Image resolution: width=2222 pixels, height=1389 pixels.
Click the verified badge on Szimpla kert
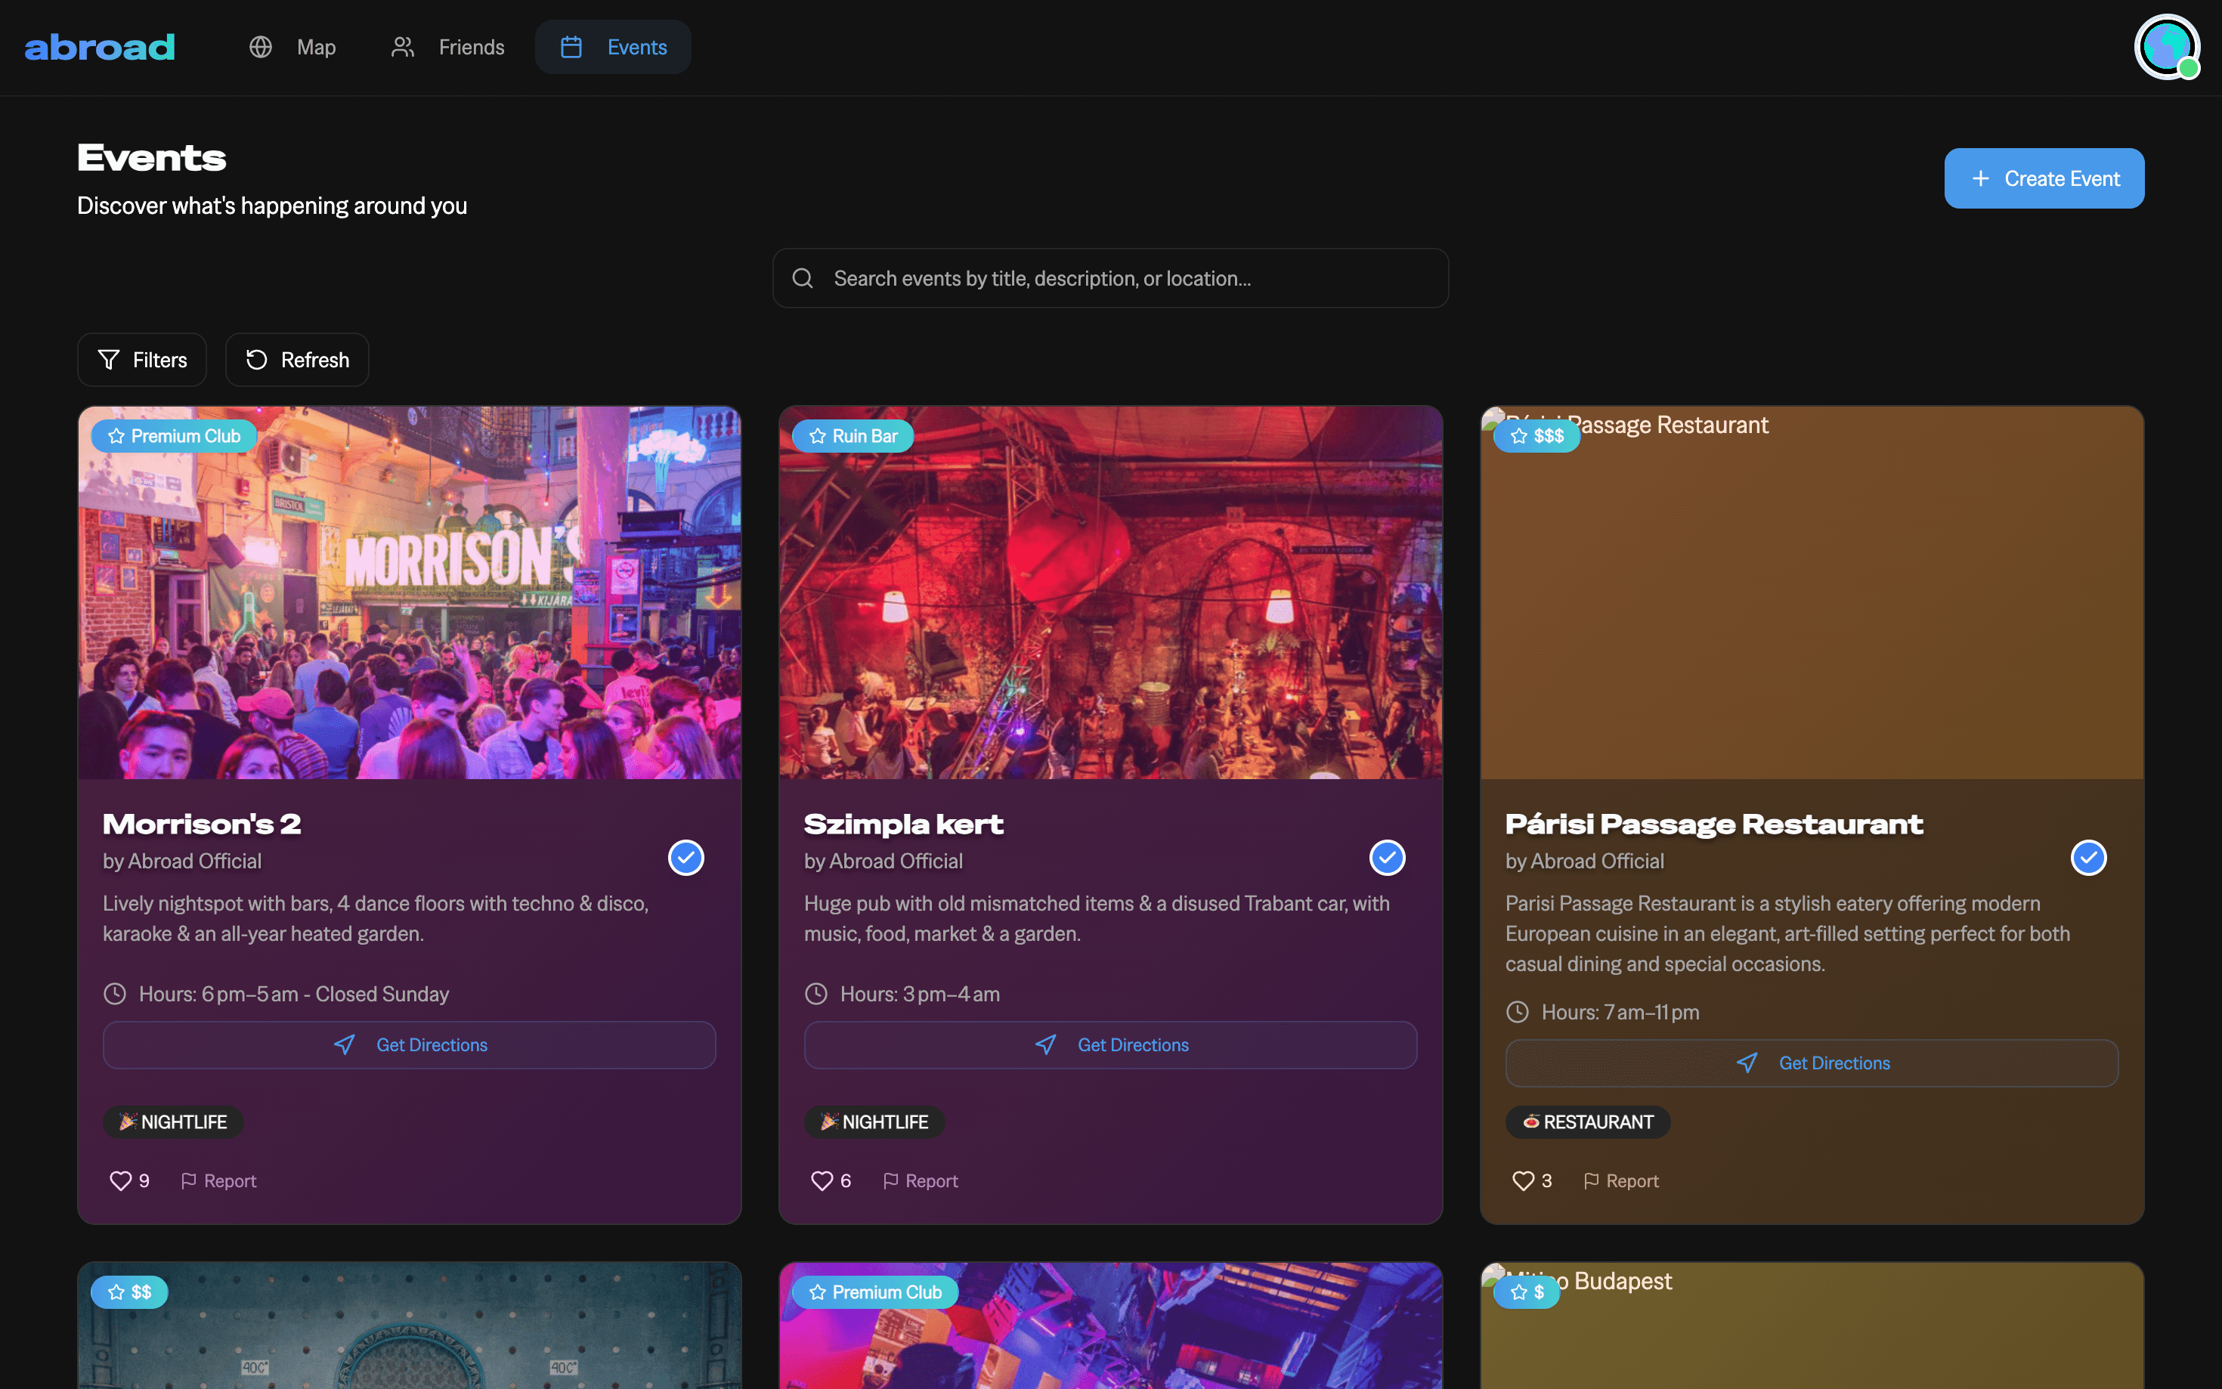click(1386, 857)
